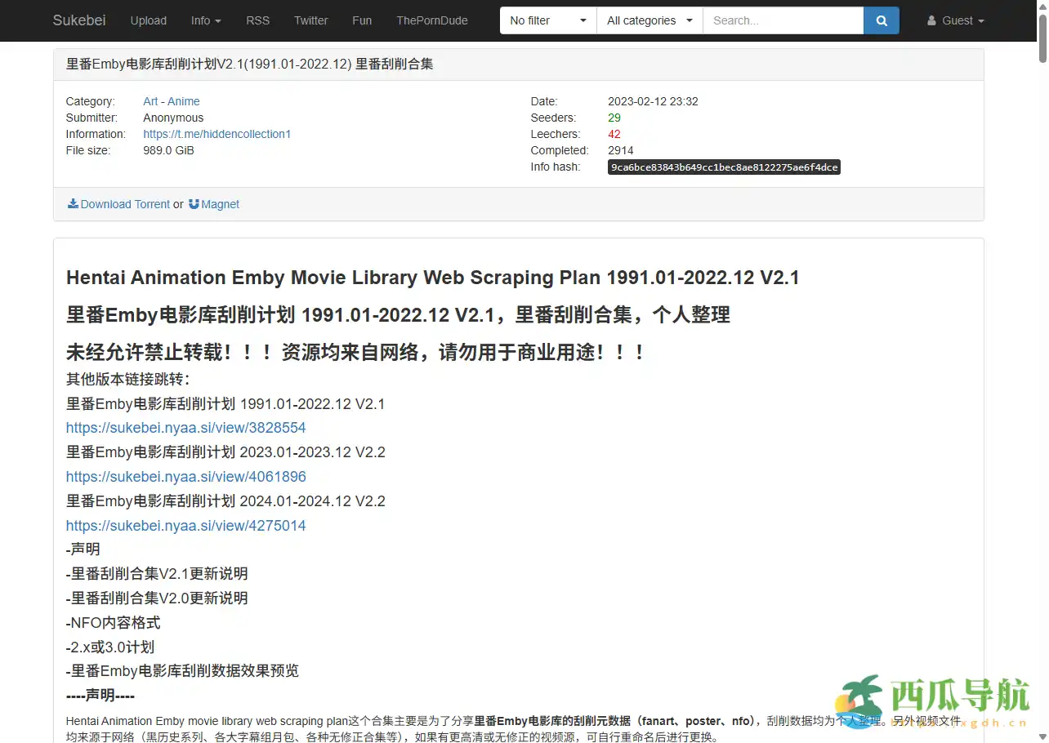Open the sukebei view 3828554 link
The width and height of the screenshot is (1049, 743).
[185, 427]
